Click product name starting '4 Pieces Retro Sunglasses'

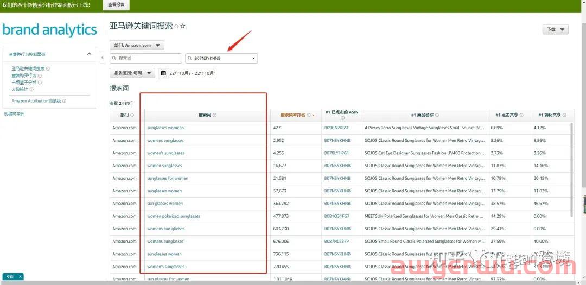point(424,128)
